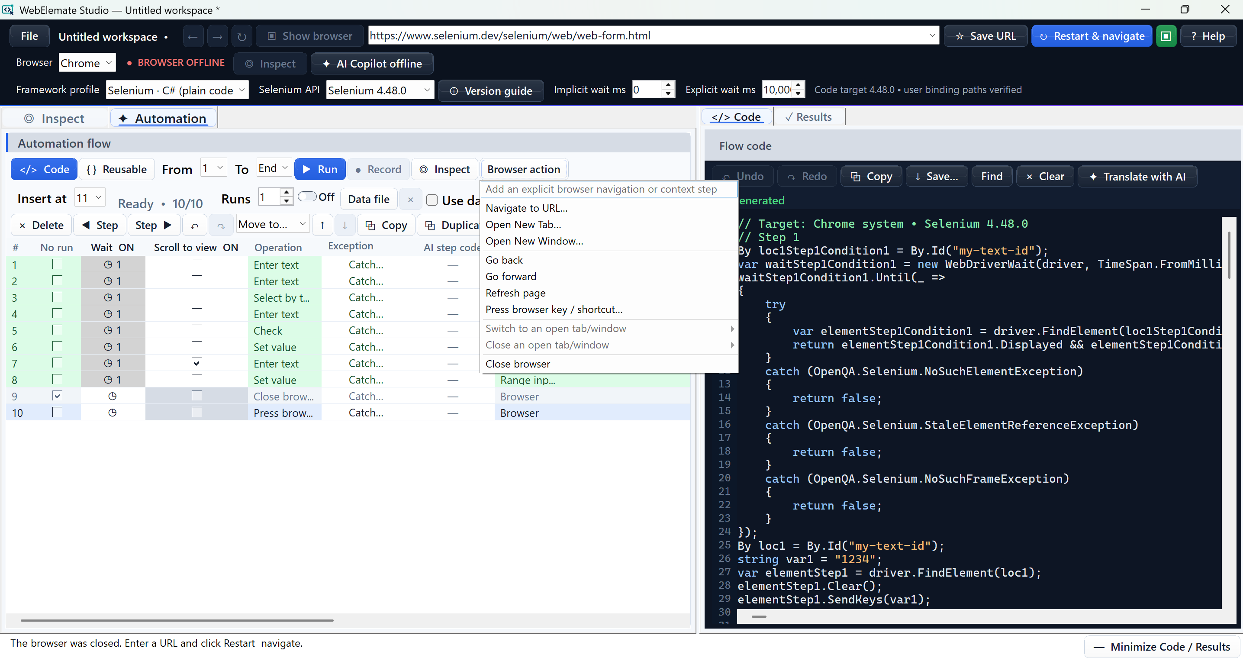The width and height of the screenshot is (1243, 658).
Task: Open the Browser Chrome dropdown
Action: click(87, 63)
